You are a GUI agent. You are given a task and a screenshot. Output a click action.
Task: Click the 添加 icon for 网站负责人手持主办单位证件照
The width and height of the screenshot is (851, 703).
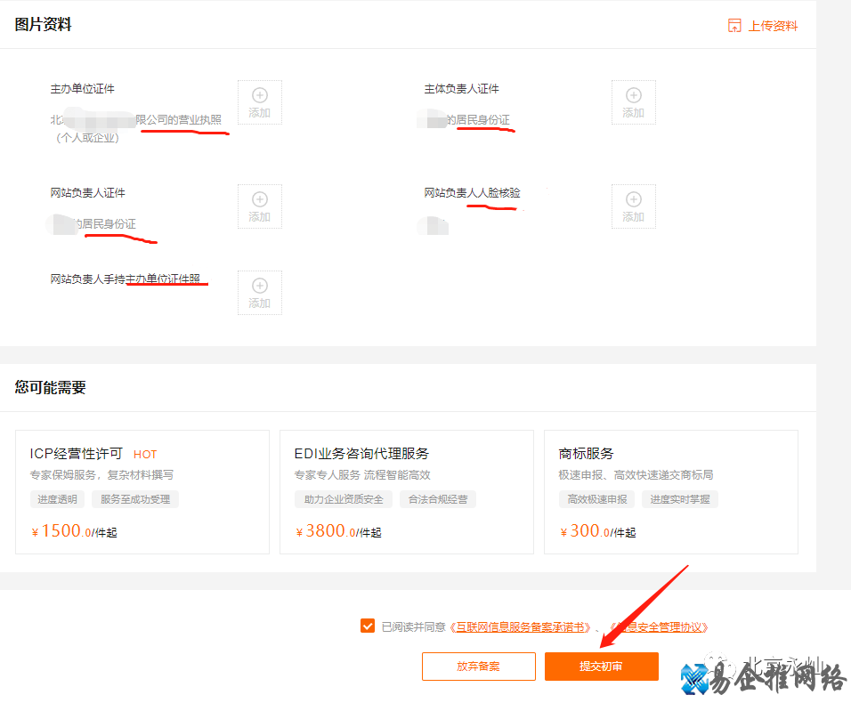[259, 292]
